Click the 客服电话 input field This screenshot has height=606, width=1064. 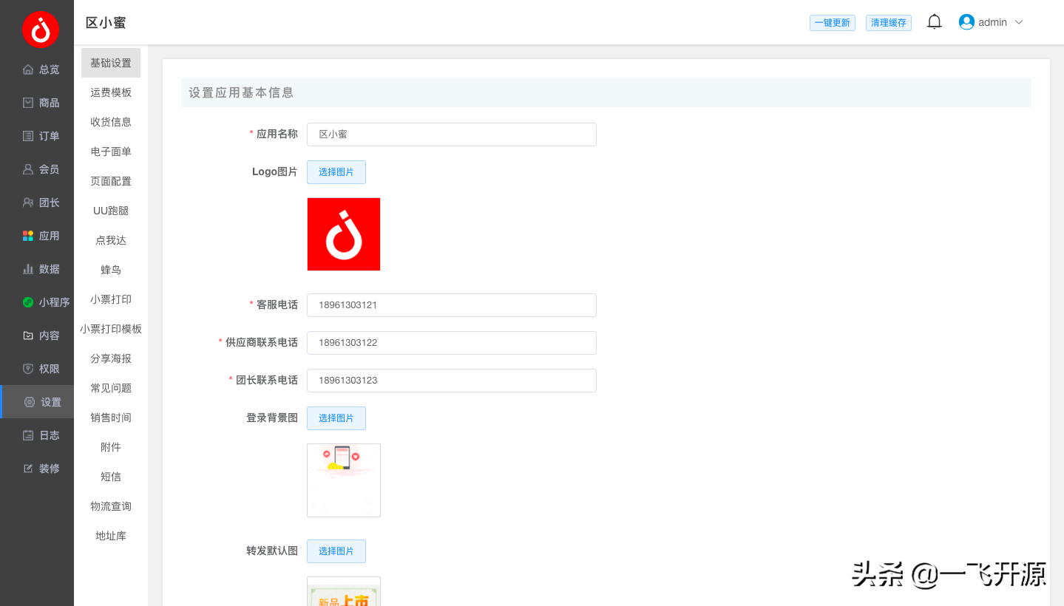[452, 305]
